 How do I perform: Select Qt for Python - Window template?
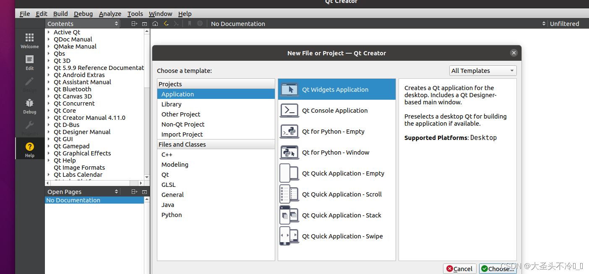[x=336, y=153]
